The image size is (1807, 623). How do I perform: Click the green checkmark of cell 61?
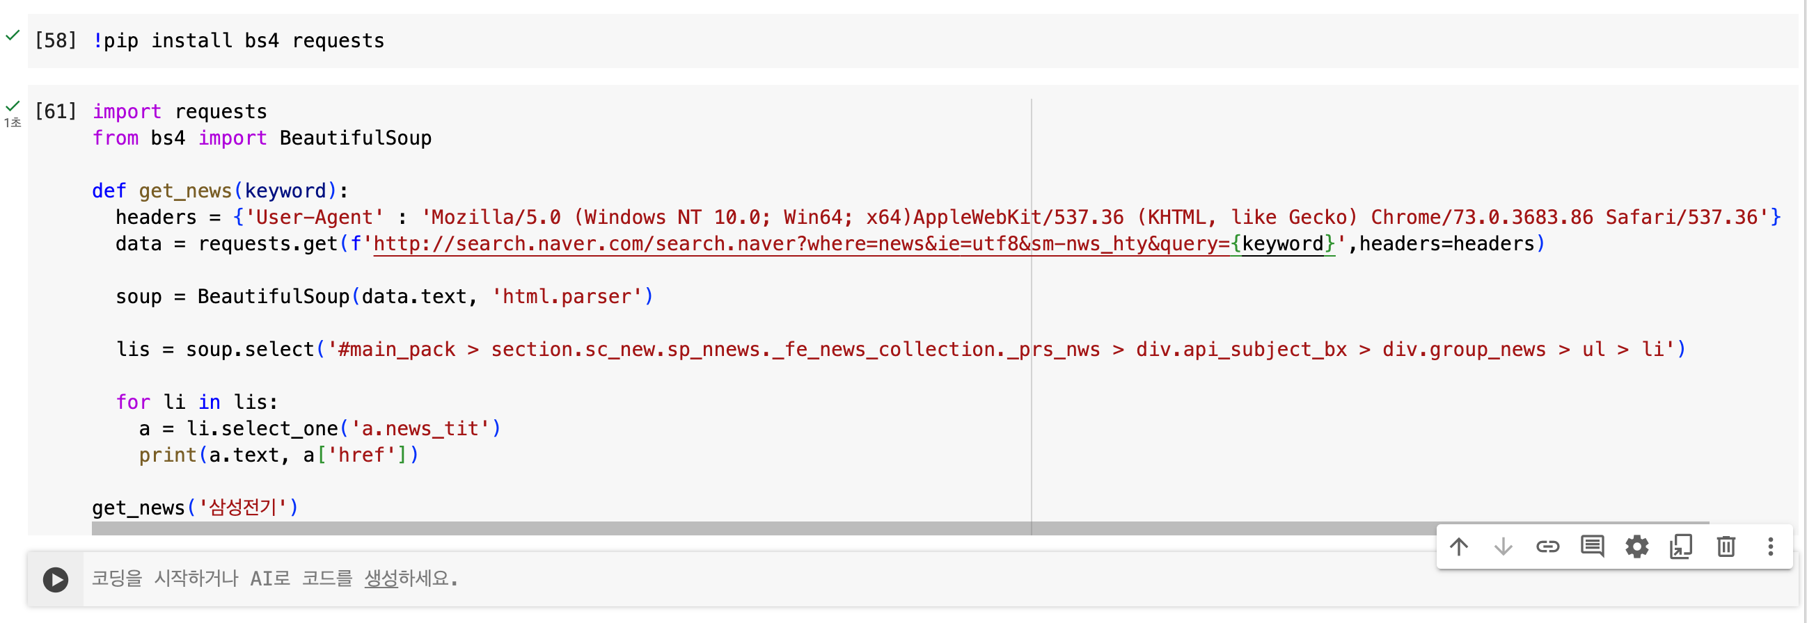pyautogui.click(x=13, y=106)
